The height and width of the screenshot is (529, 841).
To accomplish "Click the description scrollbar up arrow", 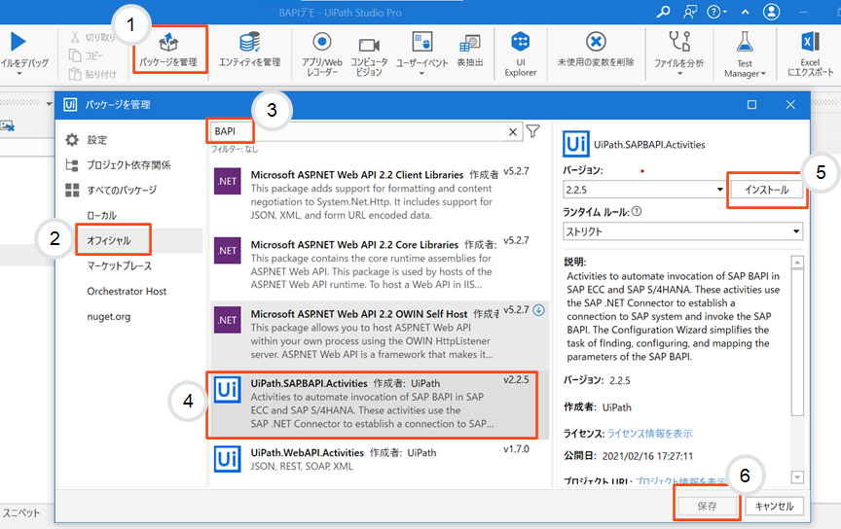I will [x=797, y=263].
